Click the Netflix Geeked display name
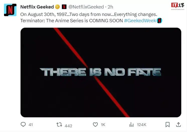The image size is (187, 132). pos(37,7)
